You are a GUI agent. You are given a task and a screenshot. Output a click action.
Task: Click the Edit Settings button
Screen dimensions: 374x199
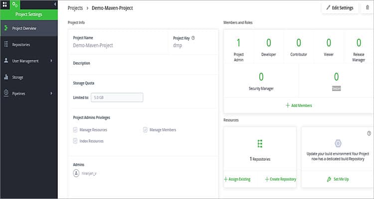pyautogui.click(x=340, y=8)
